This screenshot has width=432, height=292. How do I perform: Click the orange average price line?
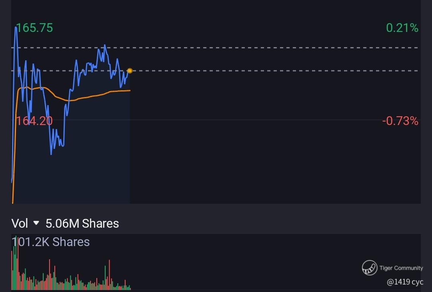click(91, 96)
